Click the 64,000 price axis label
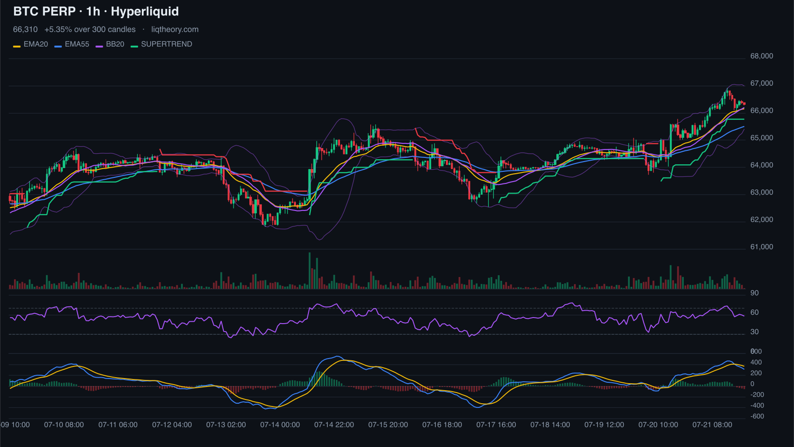The width and height of the screenshot is (794, 447). pos(761,165)
